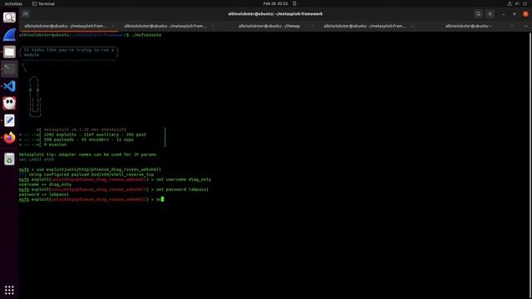Click the green cursor at the msf6 prompt

point(163,199)
